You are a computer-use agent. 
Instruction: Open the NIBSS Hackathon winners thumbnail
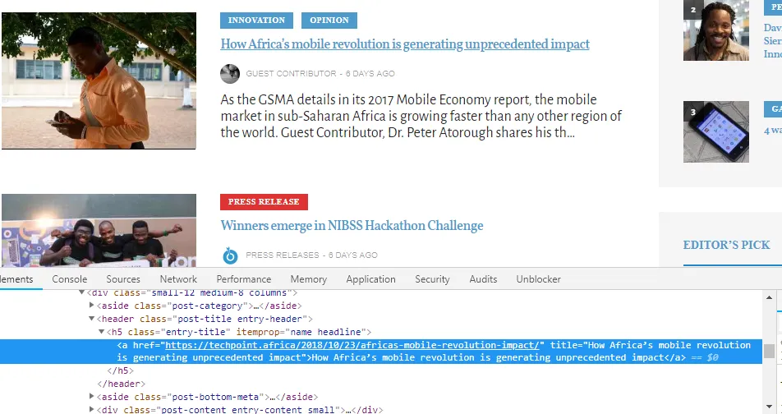pyautogui.click(x=99, y=231)
